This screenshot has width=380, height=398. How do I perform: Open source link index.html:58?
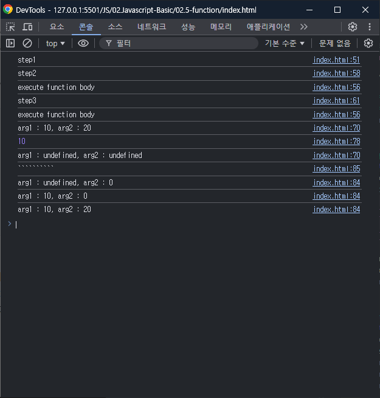coord(336,74)
